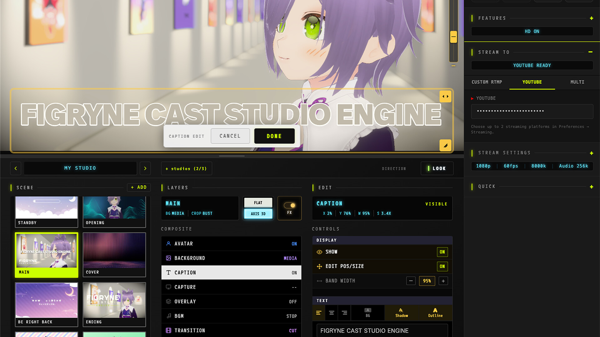
Task: Align caption text right
Action: (344, 313)
